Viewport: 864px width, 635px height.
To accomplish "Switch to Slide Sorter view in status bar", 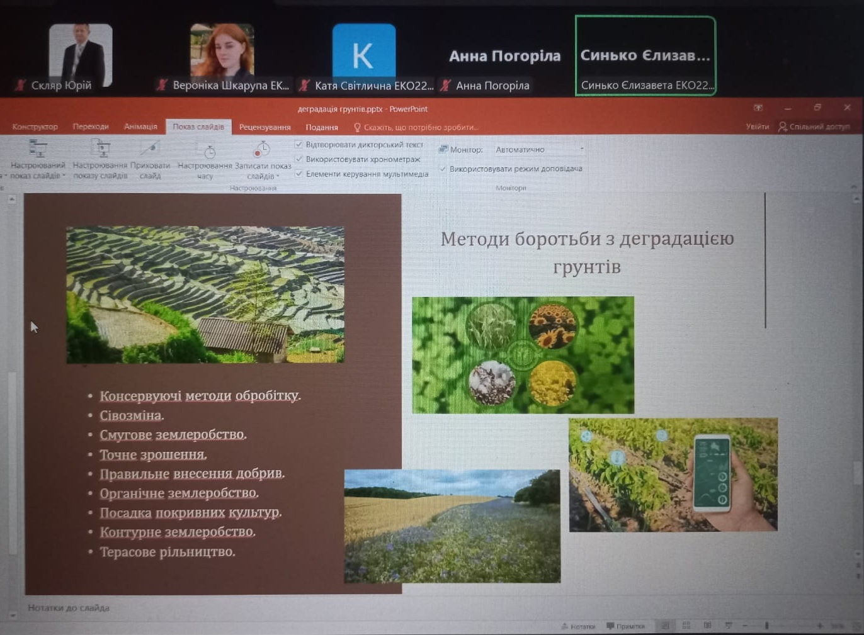I will pos(686,626).
